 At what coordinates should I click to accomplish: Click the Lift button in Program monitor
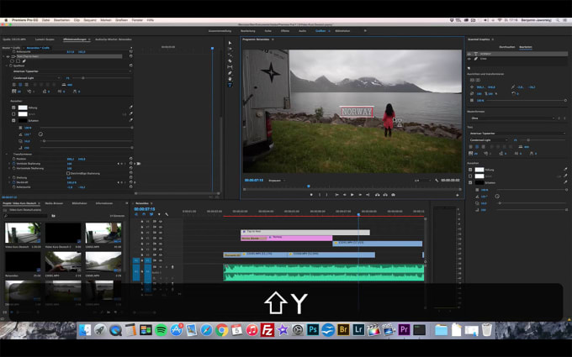point(377,195)
